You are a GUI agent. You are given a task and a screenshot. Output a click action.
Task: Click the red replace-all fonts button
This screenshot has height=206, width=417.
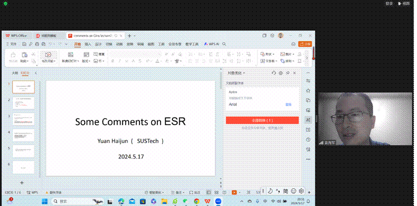click(262, 120)
